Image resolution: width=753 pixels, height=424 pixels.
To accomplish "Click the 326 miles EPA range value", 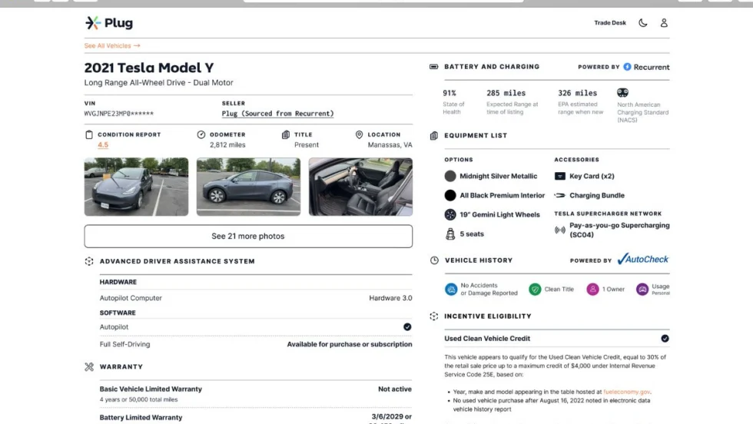I will (578, 93).
